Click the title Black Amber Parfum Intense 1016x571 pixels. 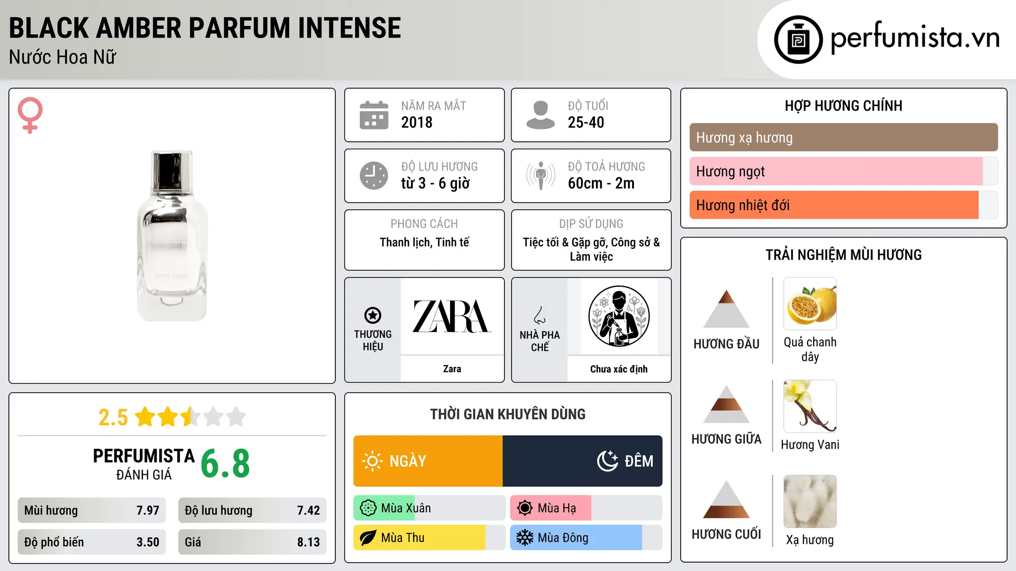coord(205,28)
